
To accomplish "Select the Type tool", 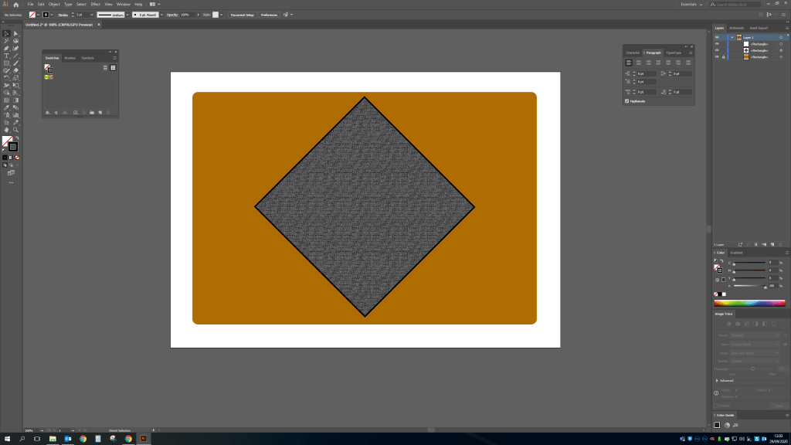I will pos(7,56).
